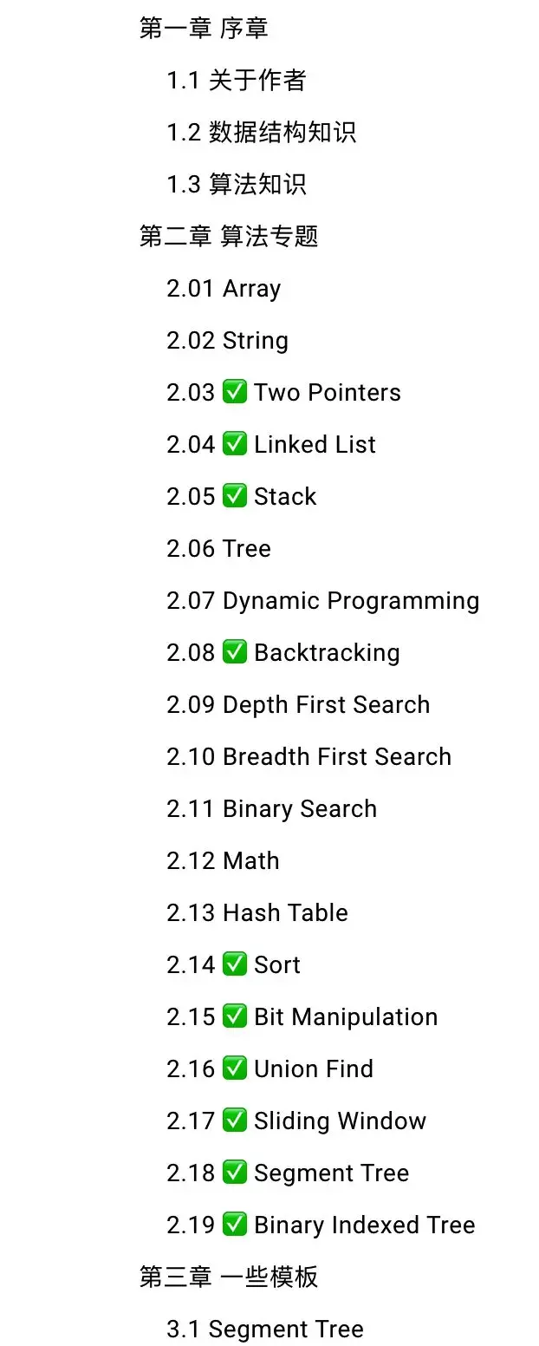The height and width of the screenshot is (1346, 539).
Task: Click the green checkmark next to Sliding Window
Action: tap(235, 1121)
